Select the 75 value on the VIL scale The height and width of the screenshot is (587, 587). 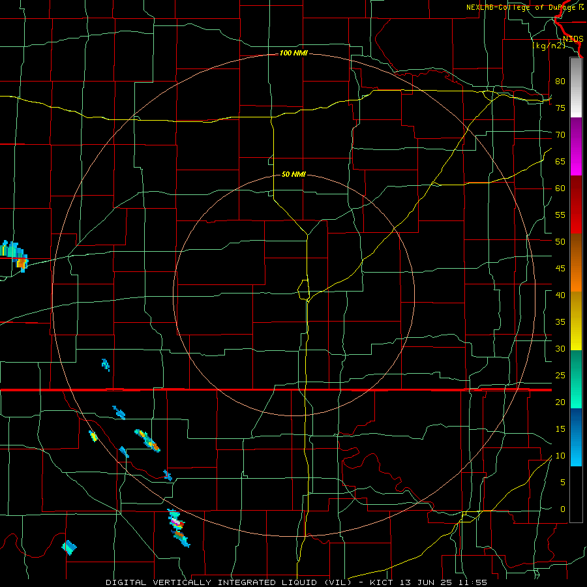click(x=560, y=108)
